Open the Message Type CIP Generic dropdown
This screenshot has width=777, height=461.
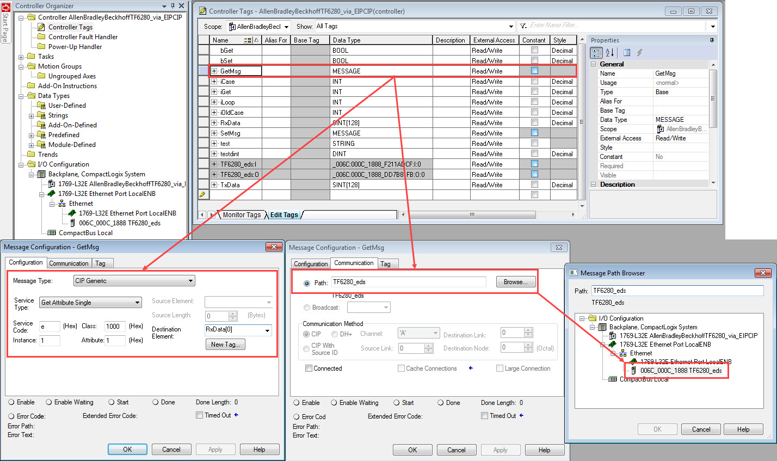coord(191,281)
